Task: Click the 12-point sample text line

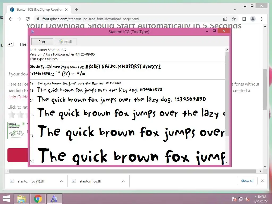Action: point(79,83)
